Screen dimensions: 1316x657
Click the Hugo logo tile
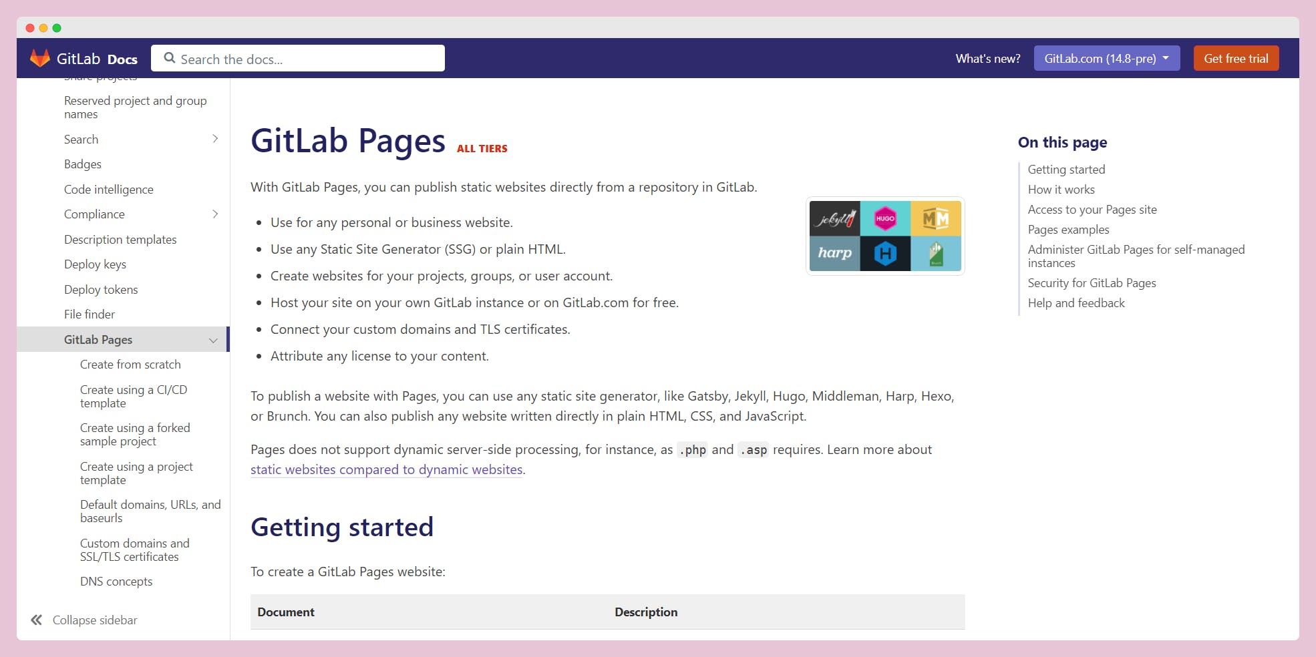(x=885, y=218)
